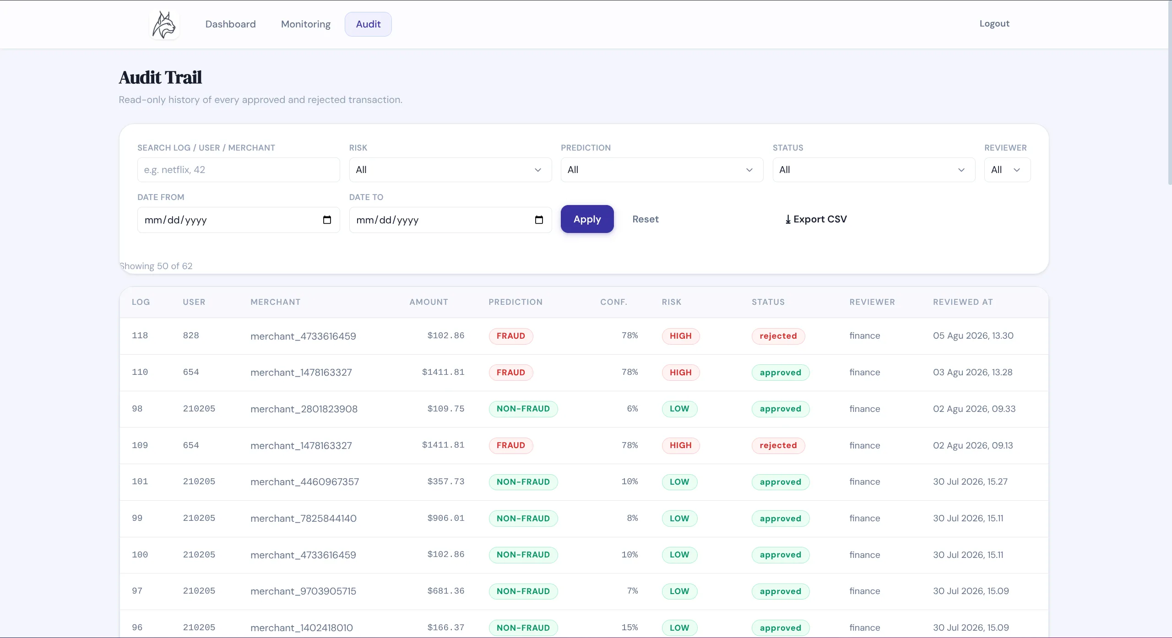
Task: Open the Reviewer filter dropdown
Action: 1007,170
